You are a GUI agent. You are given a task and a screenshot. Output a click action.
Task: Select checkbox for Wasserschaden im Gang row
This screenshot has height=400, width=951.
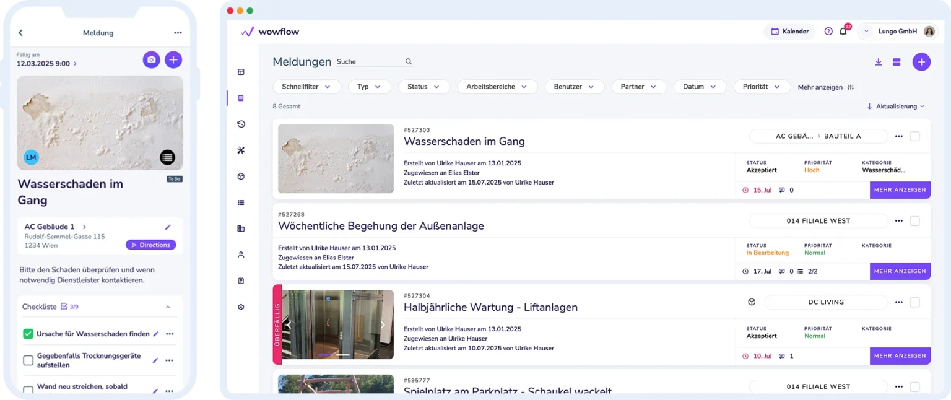point(914,136)
